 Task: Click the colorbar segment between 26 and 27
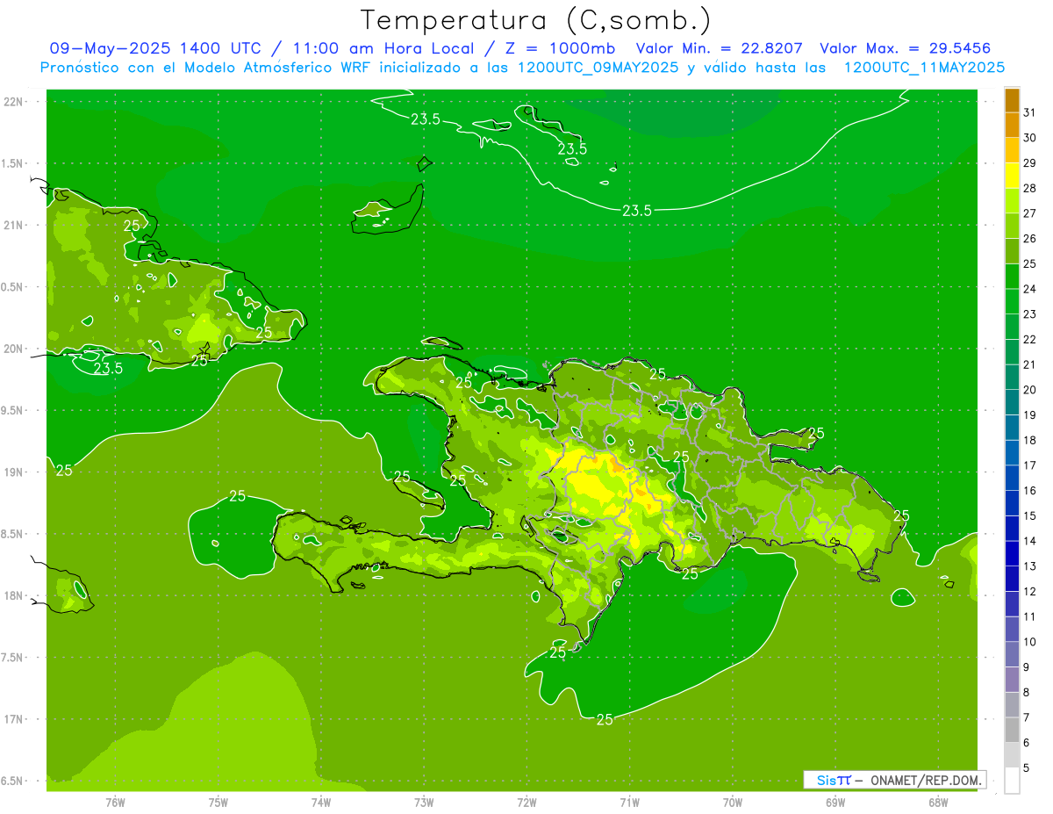[x=1012, y=226]
